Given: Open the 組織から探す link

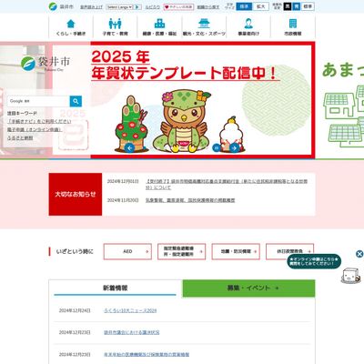Looking at the screenshot, I should click(x=208, y=6).
